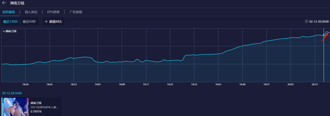Open the 湖南卫视 program thumbnail

click(x=15, y=107)
